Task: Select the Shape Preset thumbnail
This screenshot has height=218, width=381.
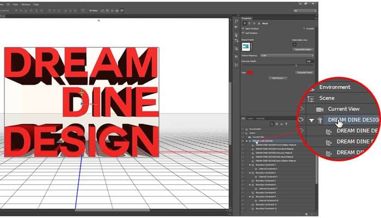Action: (246, 47)
